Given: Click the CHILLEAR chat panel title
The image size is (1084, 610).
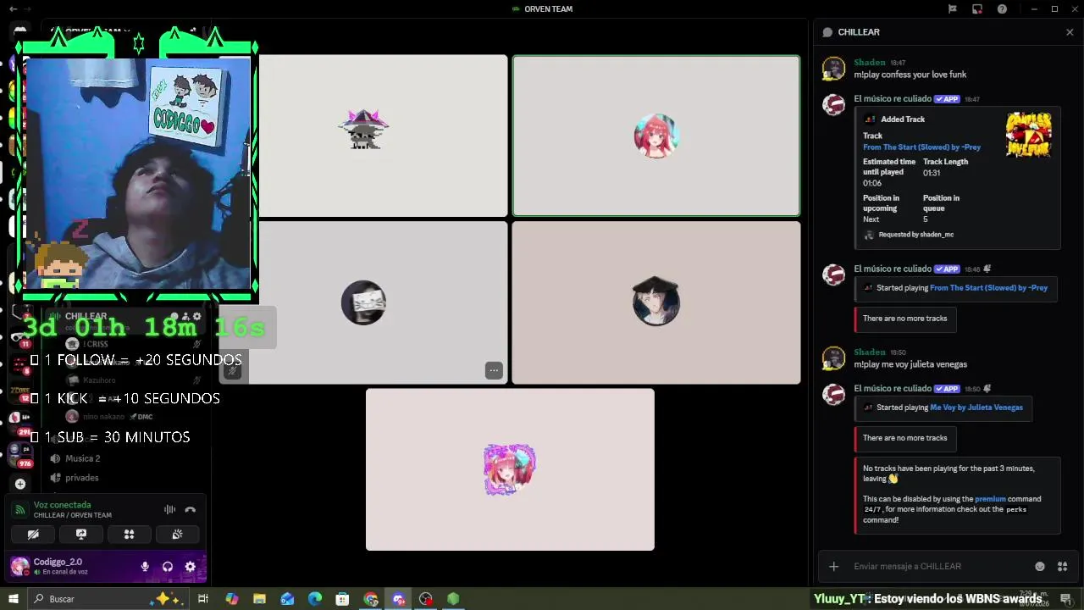Looking at the screenshot, I should click(859, 32).
